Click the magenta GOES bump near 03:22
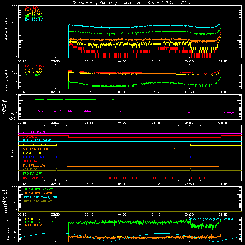This screenshot has width=245, height=245. point(37,111)
